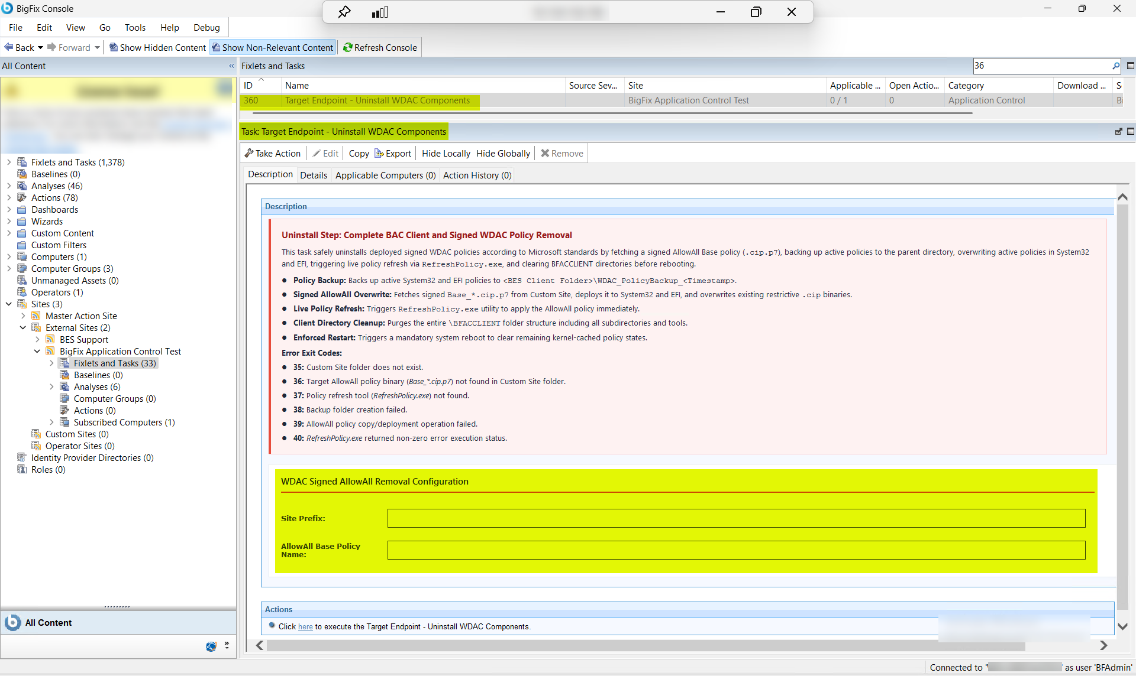Toggle Show Non-Relevant Content
The width and height of the screenshot is (1136, 676).
(273, 47)
